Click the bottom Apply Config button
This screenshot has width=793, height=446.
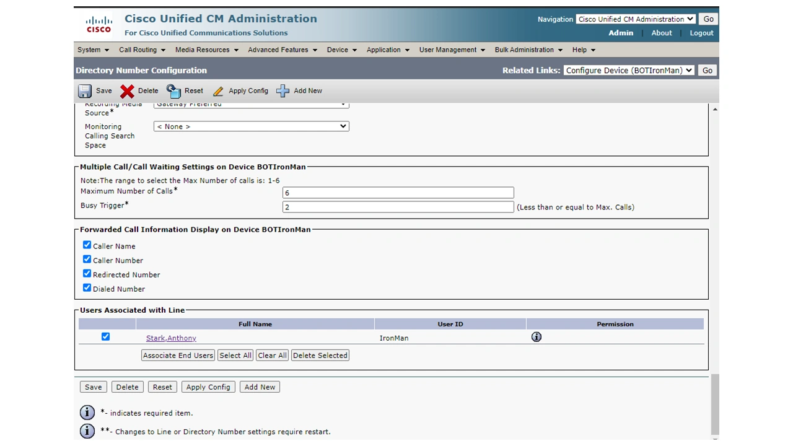(208, 387)
